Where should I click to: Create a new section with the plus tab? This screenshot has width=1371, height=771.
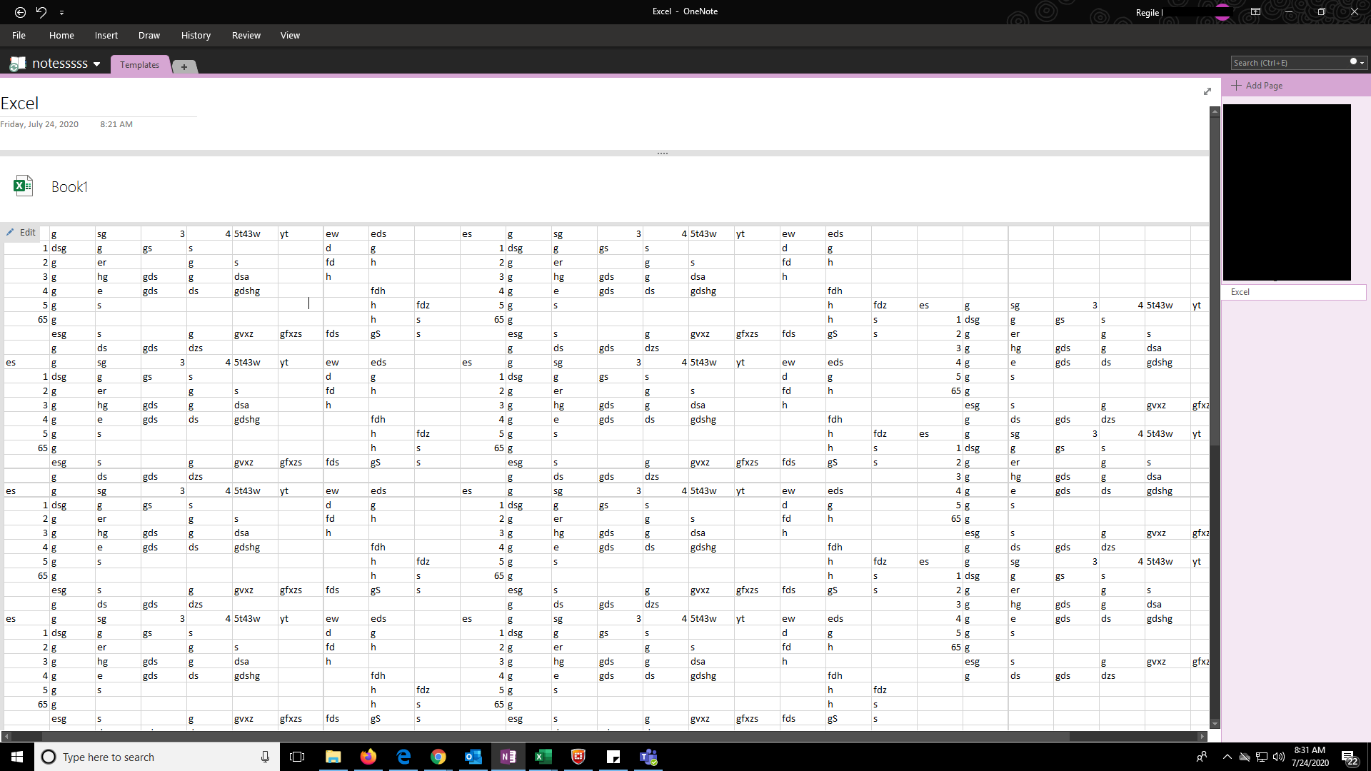point(184,66)
